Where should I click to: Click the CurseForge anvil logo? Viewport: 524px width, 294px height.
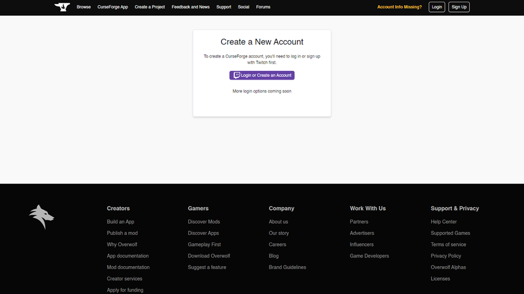coord(62,7)
